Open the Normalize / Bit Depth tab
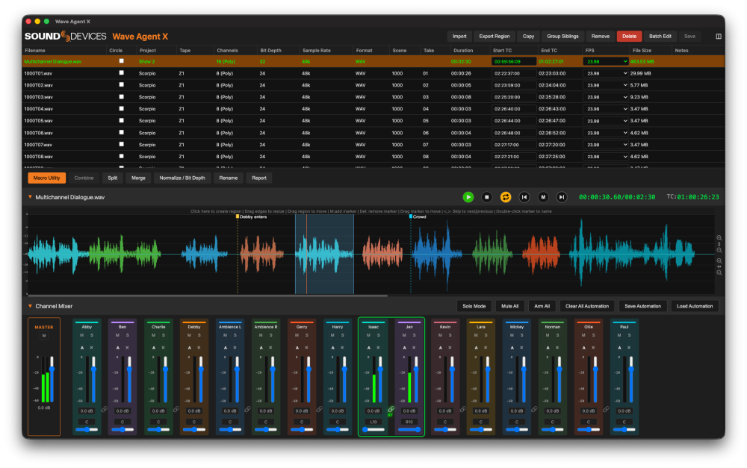Screen dimensions: 747x468 click(182, 178)
